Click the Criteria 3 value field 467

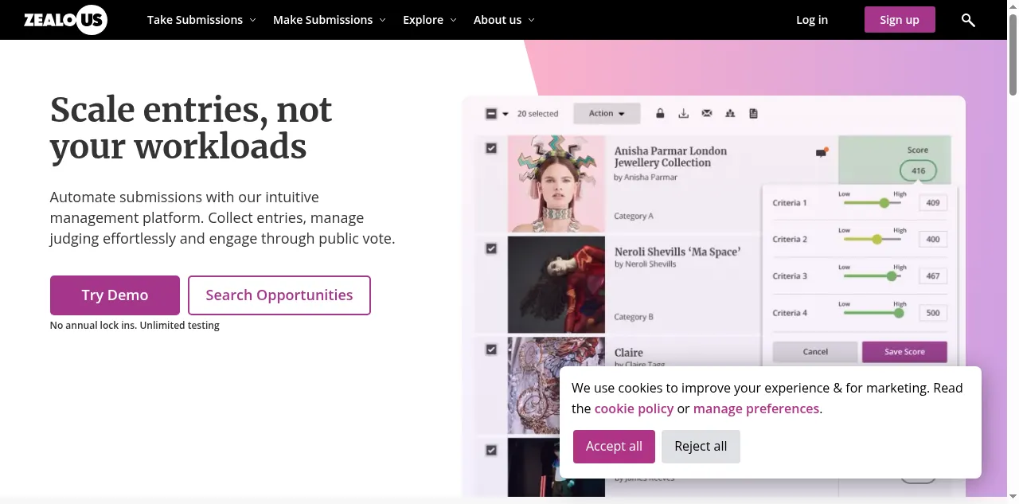click(x=933, y=276)
